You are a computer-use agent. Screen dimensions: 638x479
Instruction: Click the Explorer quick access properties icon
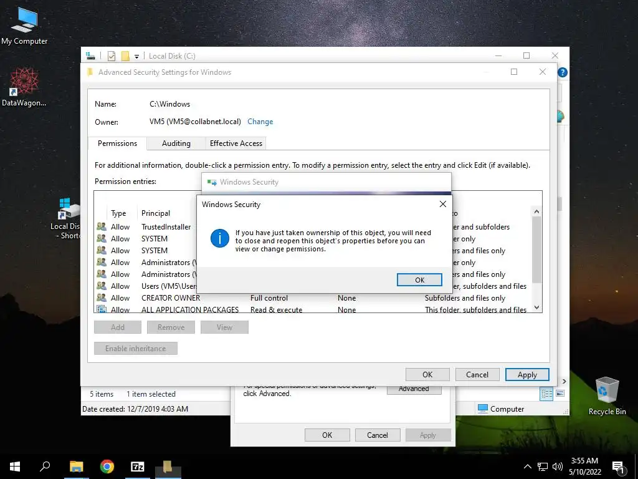click(112, 56)
